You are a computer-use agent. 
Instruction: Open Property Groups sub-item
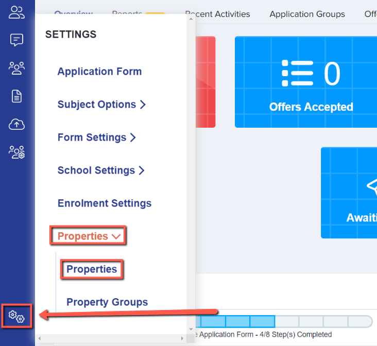point(107,302)
